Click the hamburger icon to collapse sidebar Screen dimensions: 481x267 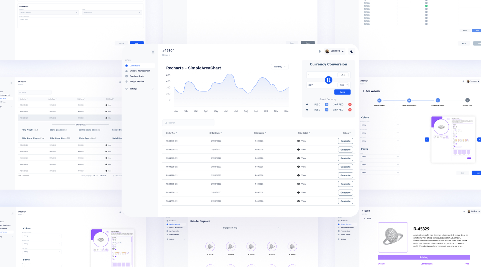[x=153, y=52]
